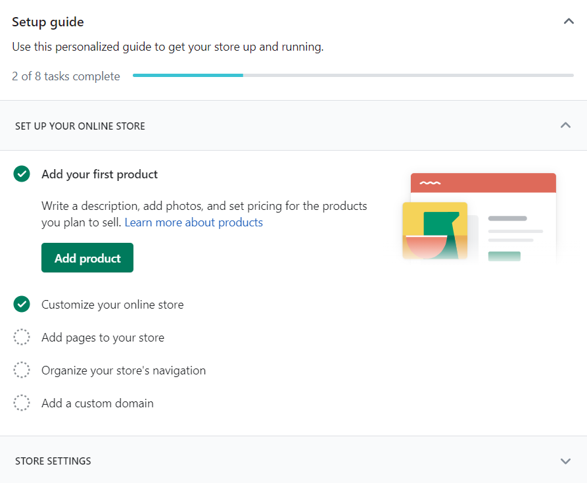Click the tasks complete progress bar
Screen dimensions: 587x483
coord(353,75)
